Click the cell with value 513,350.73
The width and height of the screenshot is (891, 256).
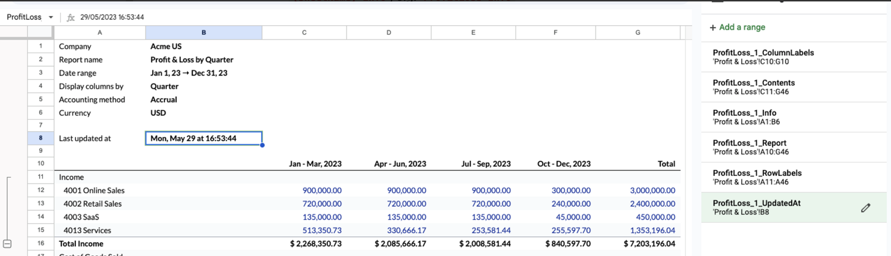[x=304, y=230]
